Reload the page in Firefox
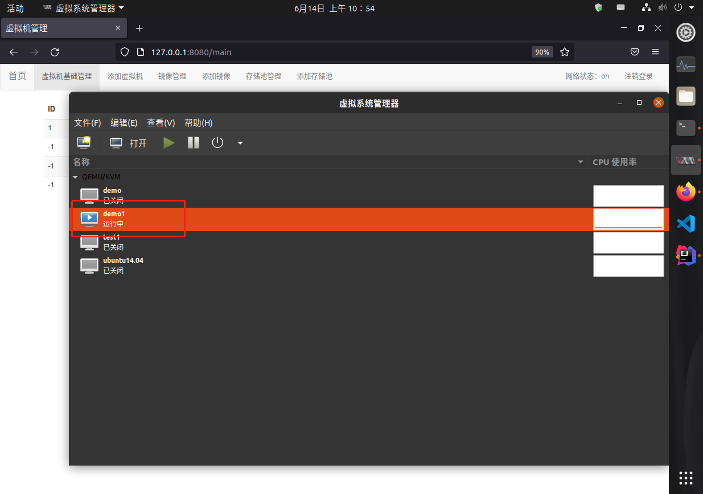 (55, 52)
